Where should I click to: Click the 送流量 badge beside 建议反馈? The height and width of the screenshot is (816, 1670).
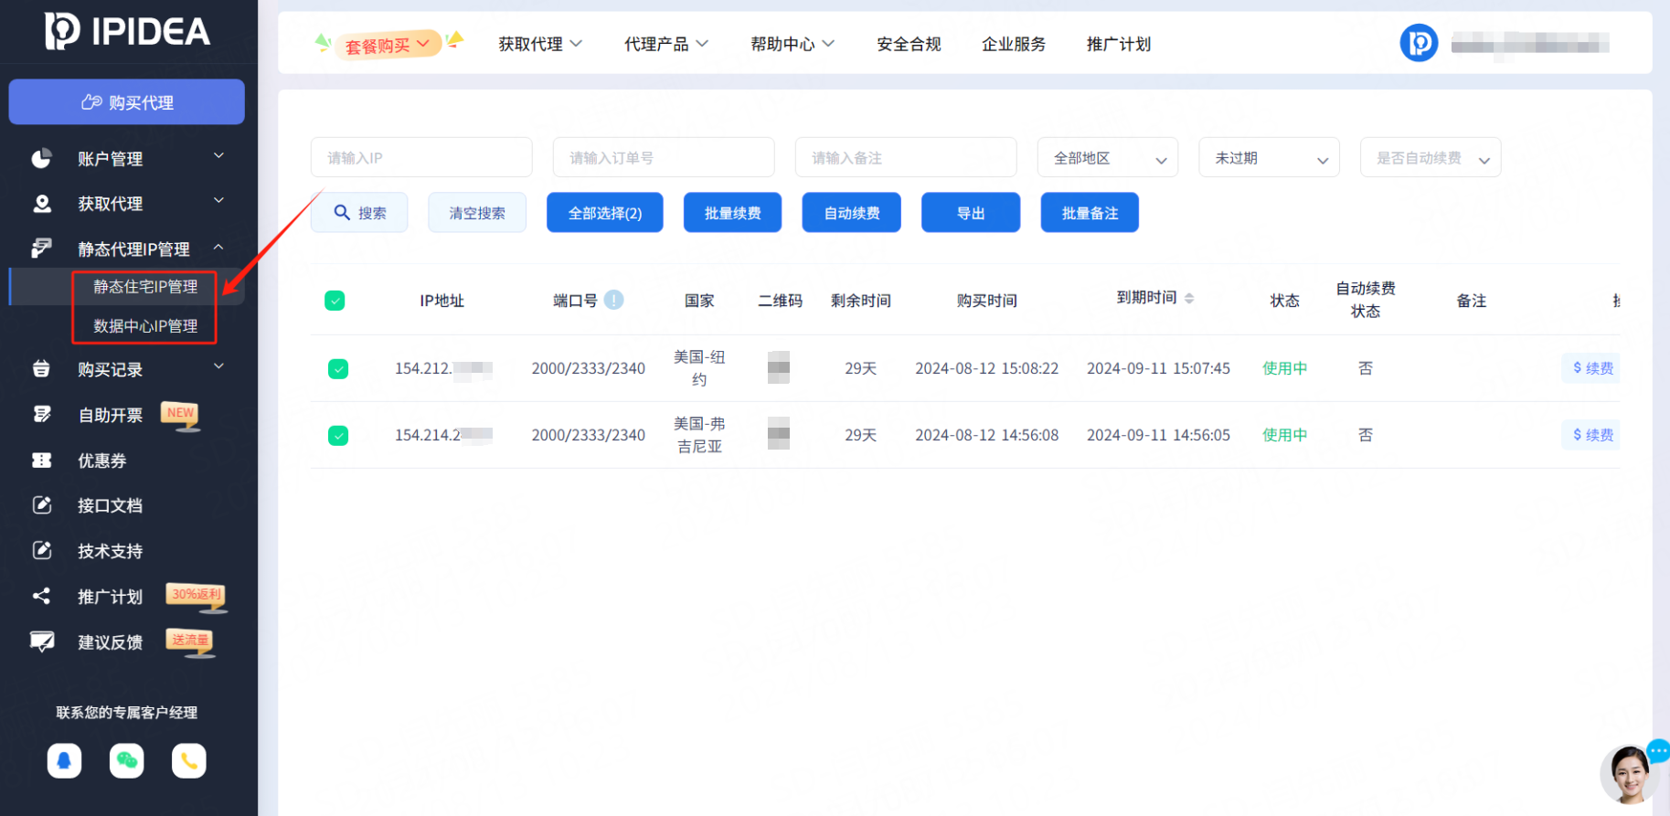pyautogui.click(x=190, y=641)
